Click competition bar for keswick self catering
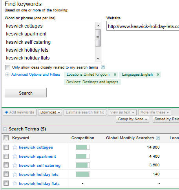The image size is (179, 190). coord(83,165)
